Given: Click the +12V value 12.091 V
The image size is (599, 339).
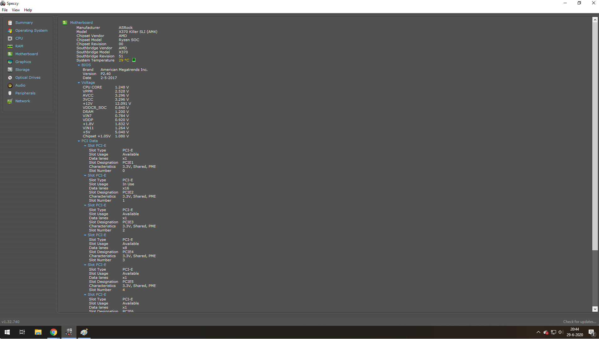Looking at the screenshot, I should [x=123, y=103].
